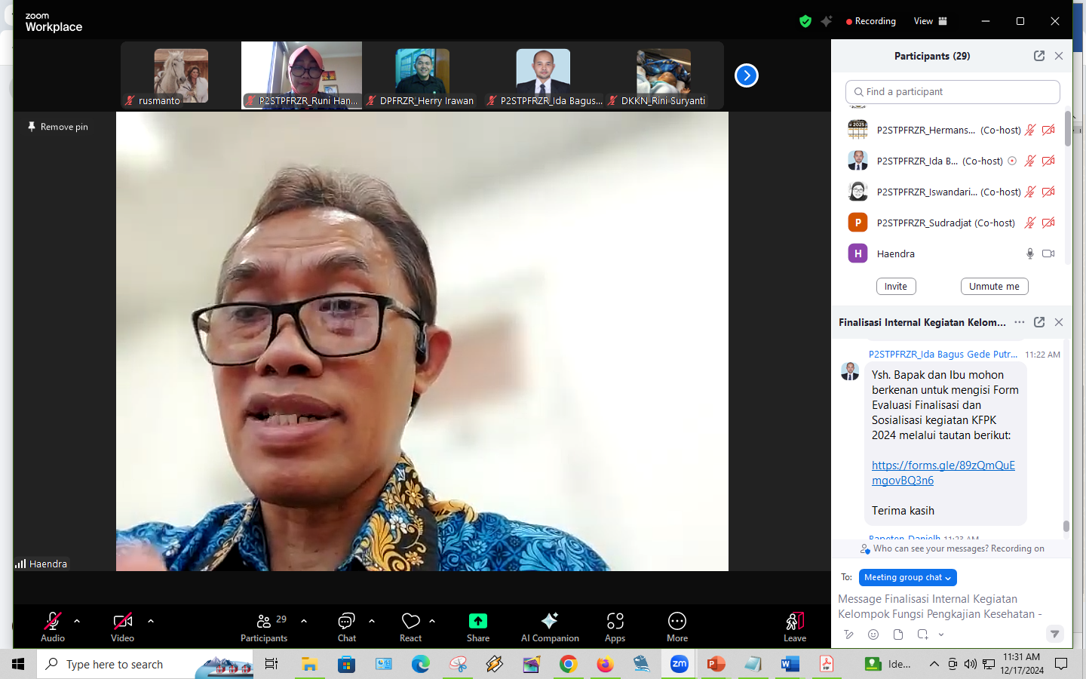Click the More options icon

(x=677, y=626)
